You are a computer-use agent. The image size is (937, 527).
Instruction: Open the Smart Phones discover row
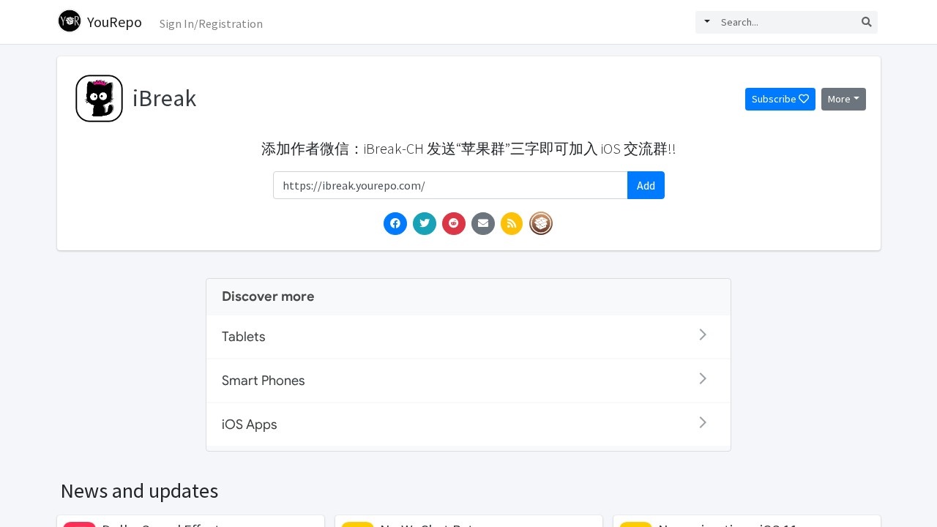point(468,381)
